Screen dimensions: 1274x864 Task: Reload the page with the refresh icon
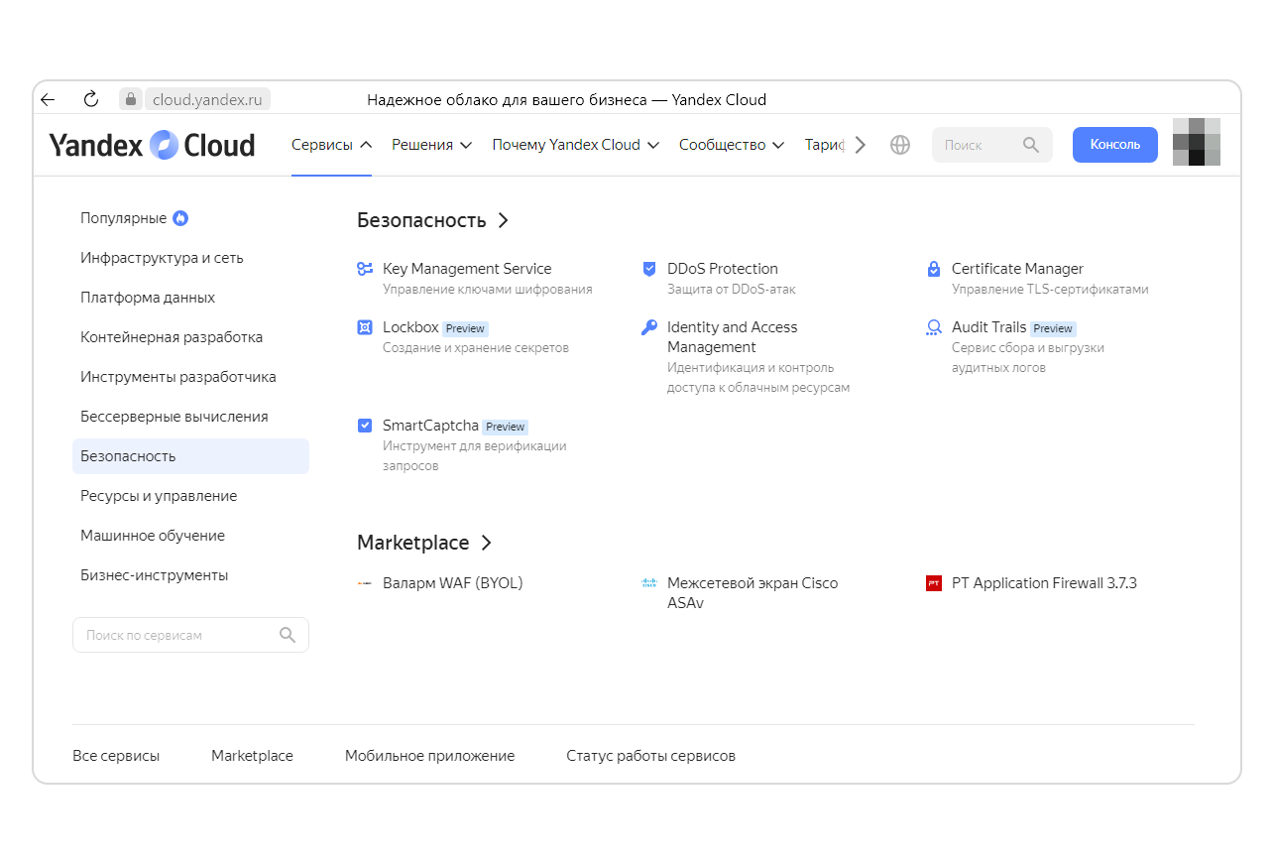point(91,99)
